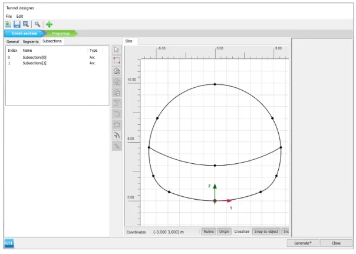Click the Generate* button
356x254 pixels.
303,243
